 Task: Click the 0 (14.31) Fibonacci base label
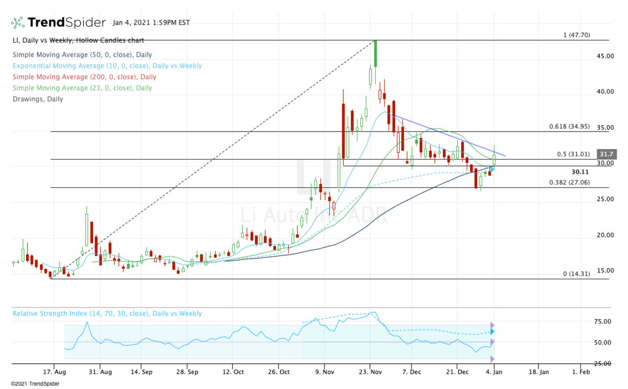(x=577, y=274)
